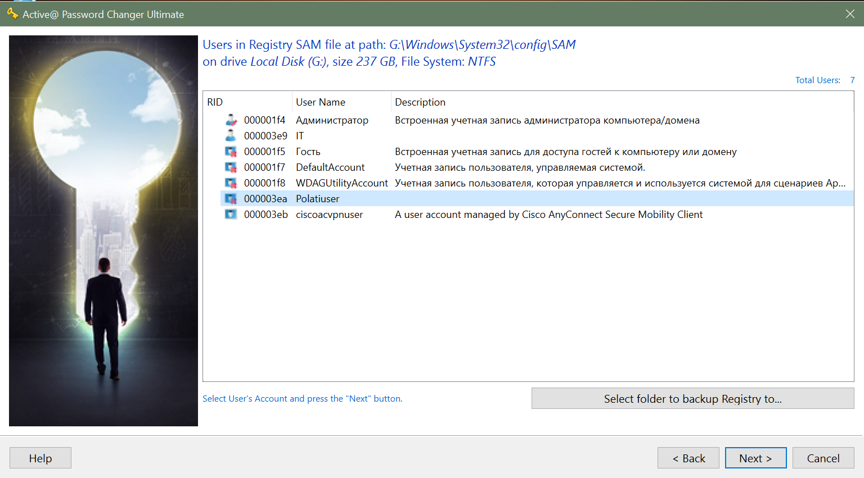Open Help for this wizard
This screenshot has width=864, height=478.
[x=40, y=458]
